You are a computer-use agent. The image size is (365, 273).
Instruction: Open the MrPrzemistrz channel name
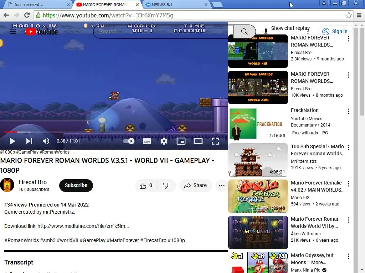pos(304,161)
